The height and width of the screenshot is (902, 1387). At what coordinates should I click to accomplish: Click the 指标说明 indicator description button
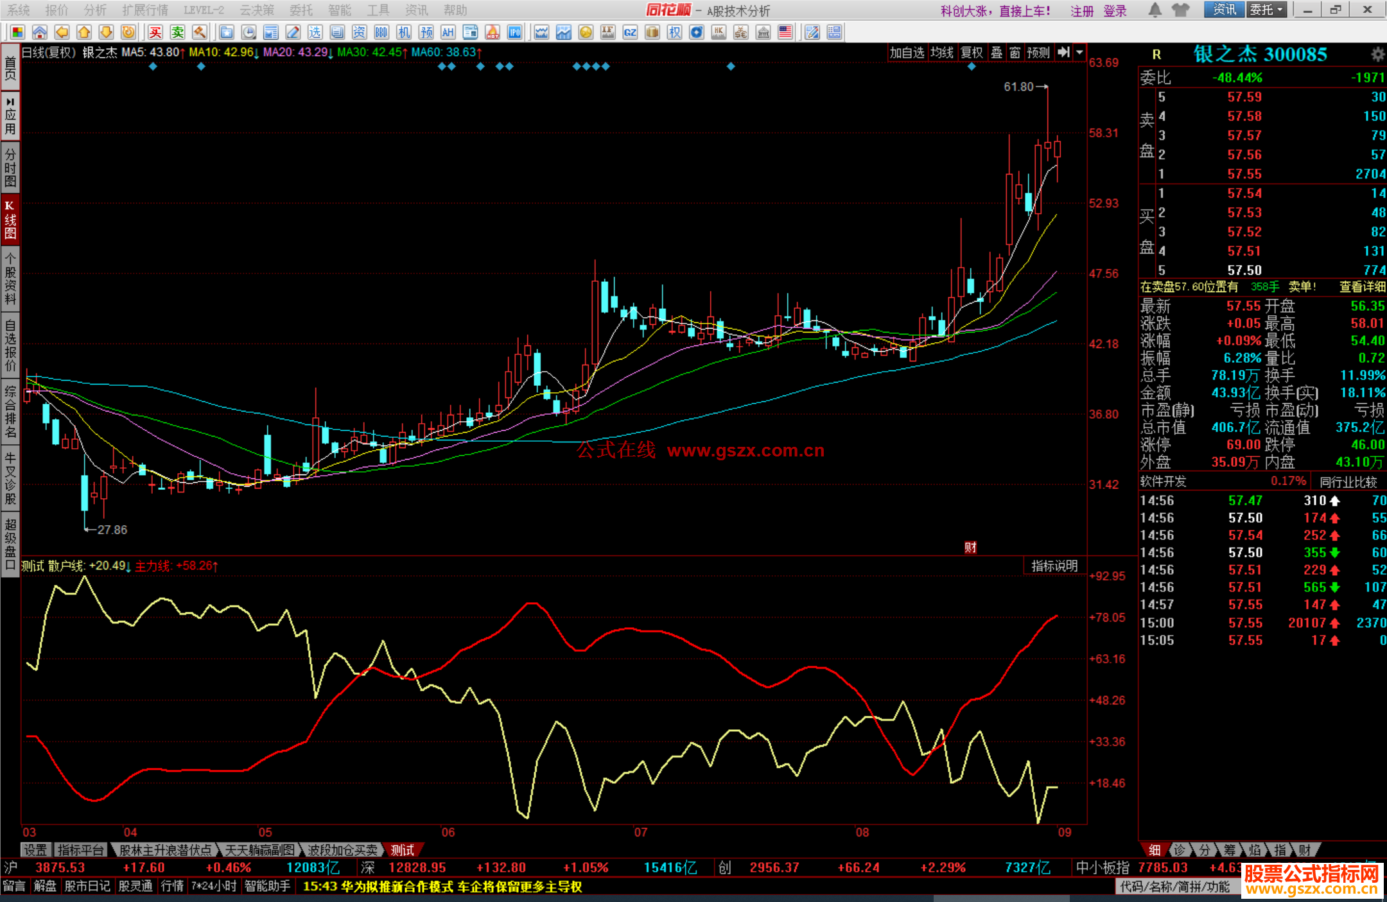click(x=1054, y=566)
